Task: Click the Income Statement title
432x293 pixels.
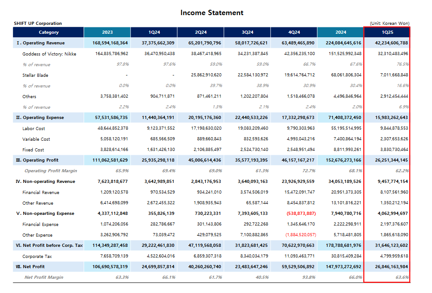Action: coord(212,13)
